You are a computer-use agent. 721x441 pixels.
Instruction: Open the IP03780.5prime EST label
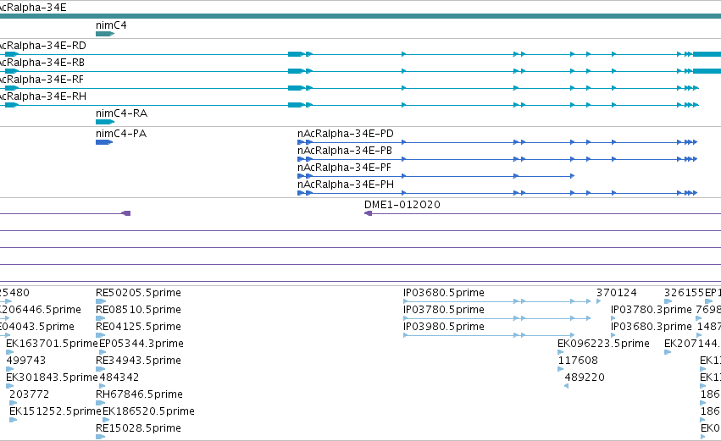pos(444,310)
